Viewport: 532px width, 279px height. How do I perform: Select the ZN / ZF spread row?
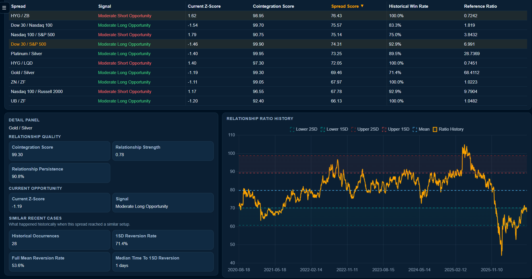click(268, 82)
